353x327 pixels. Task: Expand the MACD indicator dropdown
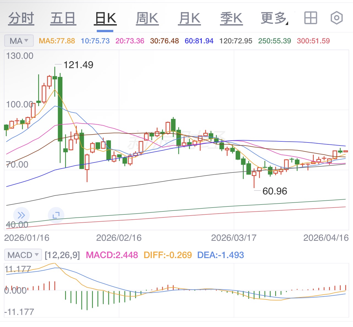[23, 255]
